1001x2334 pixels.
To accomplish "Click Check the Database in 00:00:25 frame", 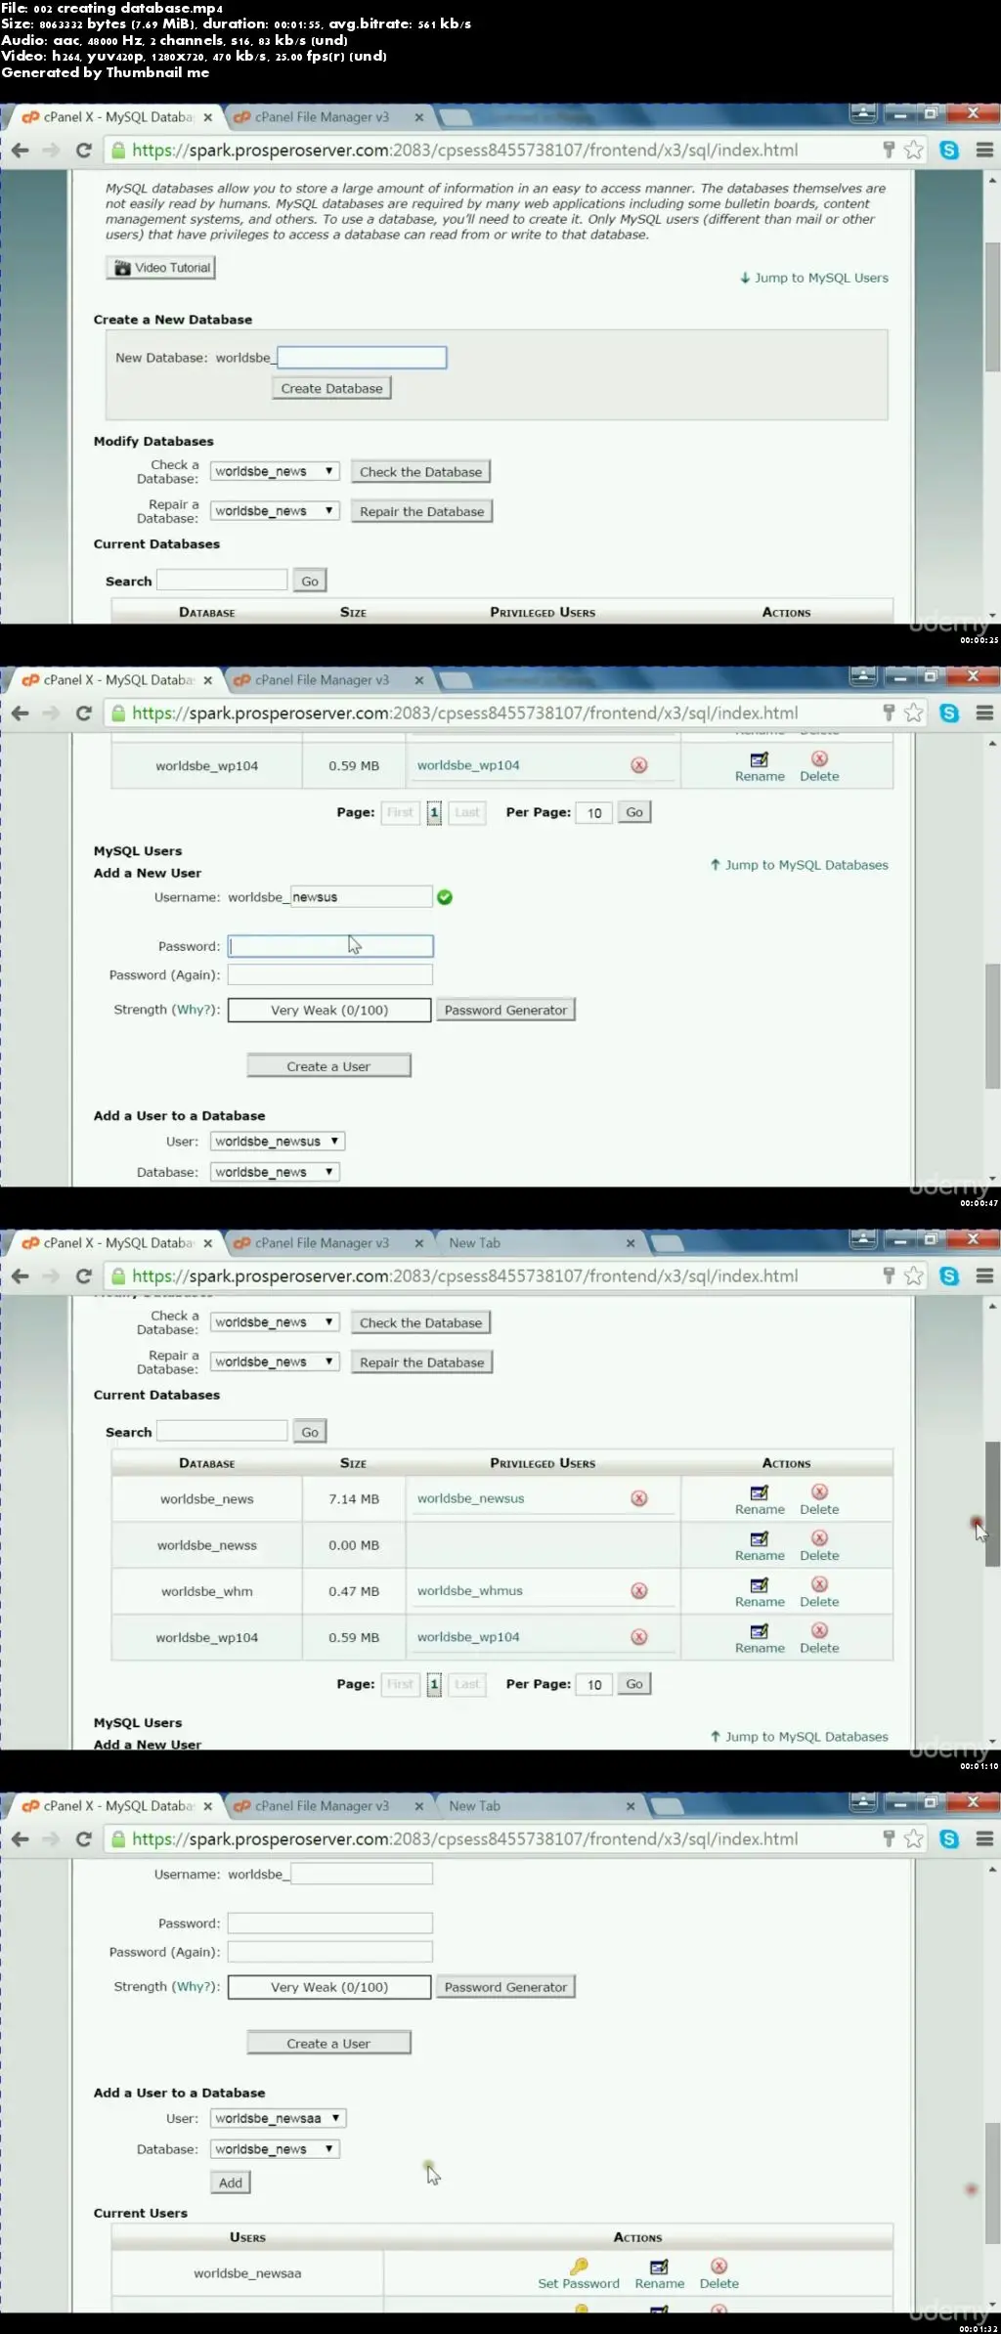I will 421,472.
